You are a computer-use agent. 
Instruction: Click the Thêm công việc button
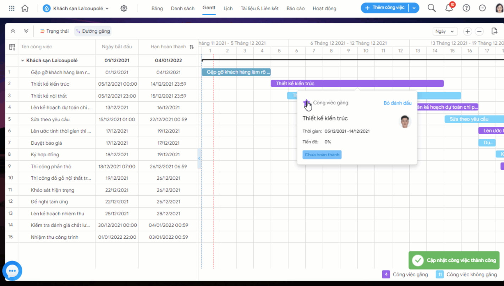coord(385,8)
